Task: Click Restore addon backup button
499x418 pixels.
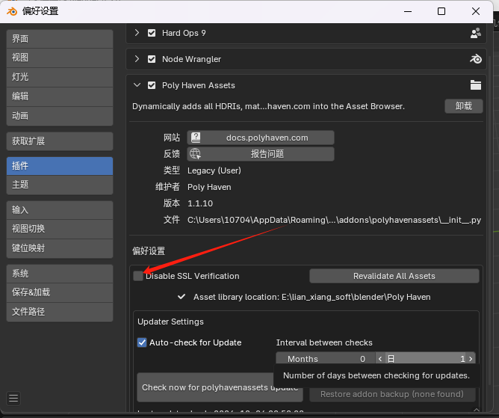Action: tap(392, 394)
